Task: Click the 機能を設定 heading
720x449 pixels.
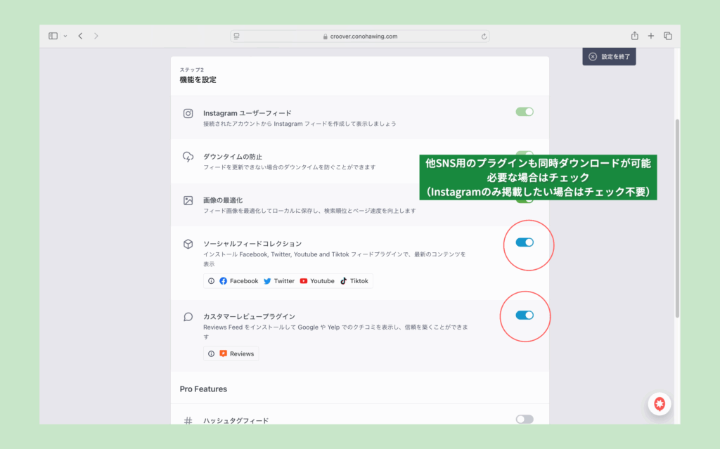Action: click(x=198, y=80)
